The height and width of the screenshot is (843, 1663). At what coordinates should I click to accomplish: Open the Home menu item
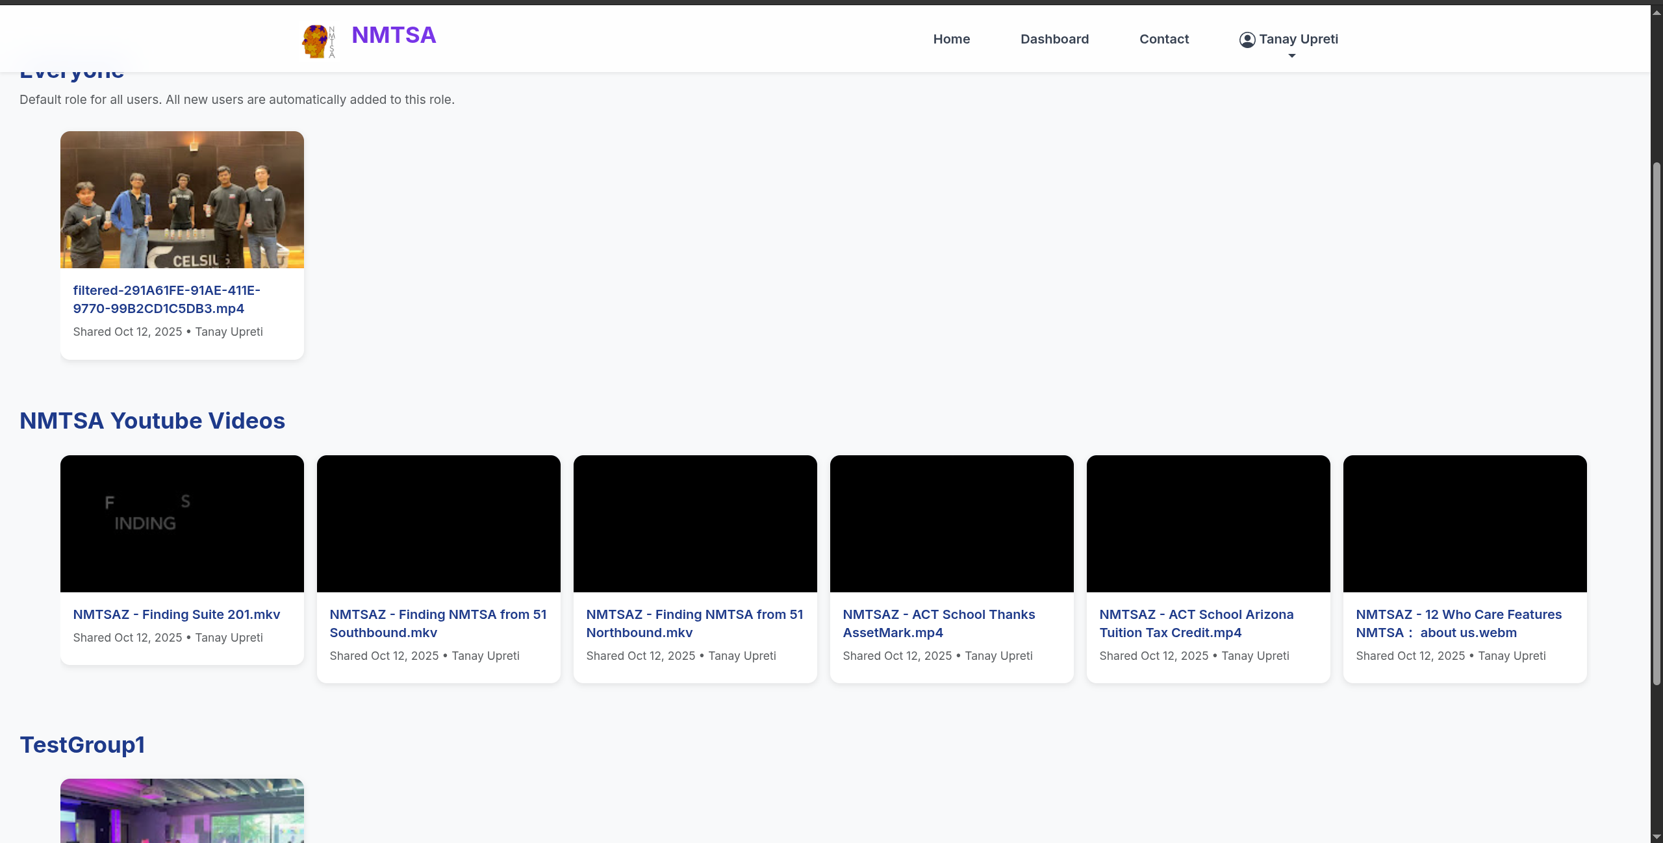[x=951, y=39]
